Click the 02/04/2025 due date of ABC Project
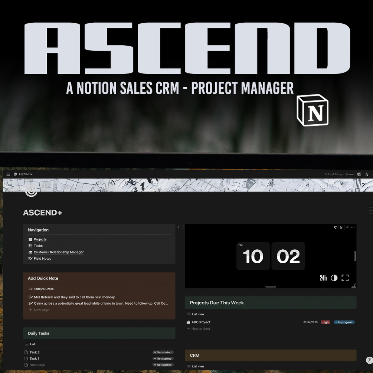Viewport: 373px width, 373px height. coord(310,322)
